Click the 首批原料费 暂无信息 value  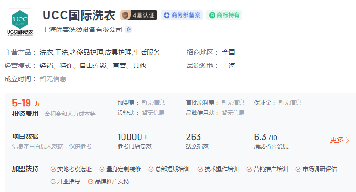pyautogui.click(x=233, y=103)
